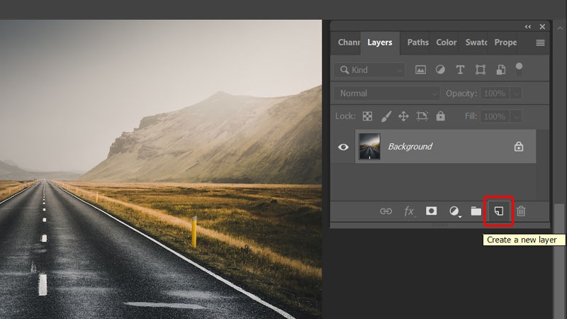Open the Normal blend mode dropdown
Screen dimensions: 567x319
[x=386, y=94]
